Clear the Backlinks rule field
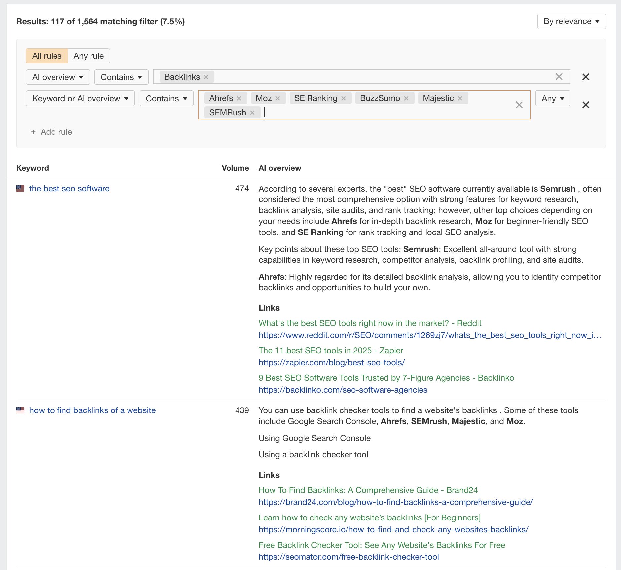The image size is (621, 570). (559, 77)
